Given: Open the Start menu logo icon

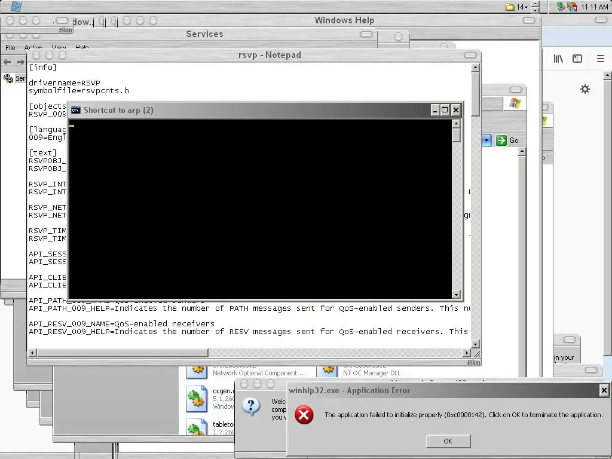Looking at the screenshot, I should [16, 6].
